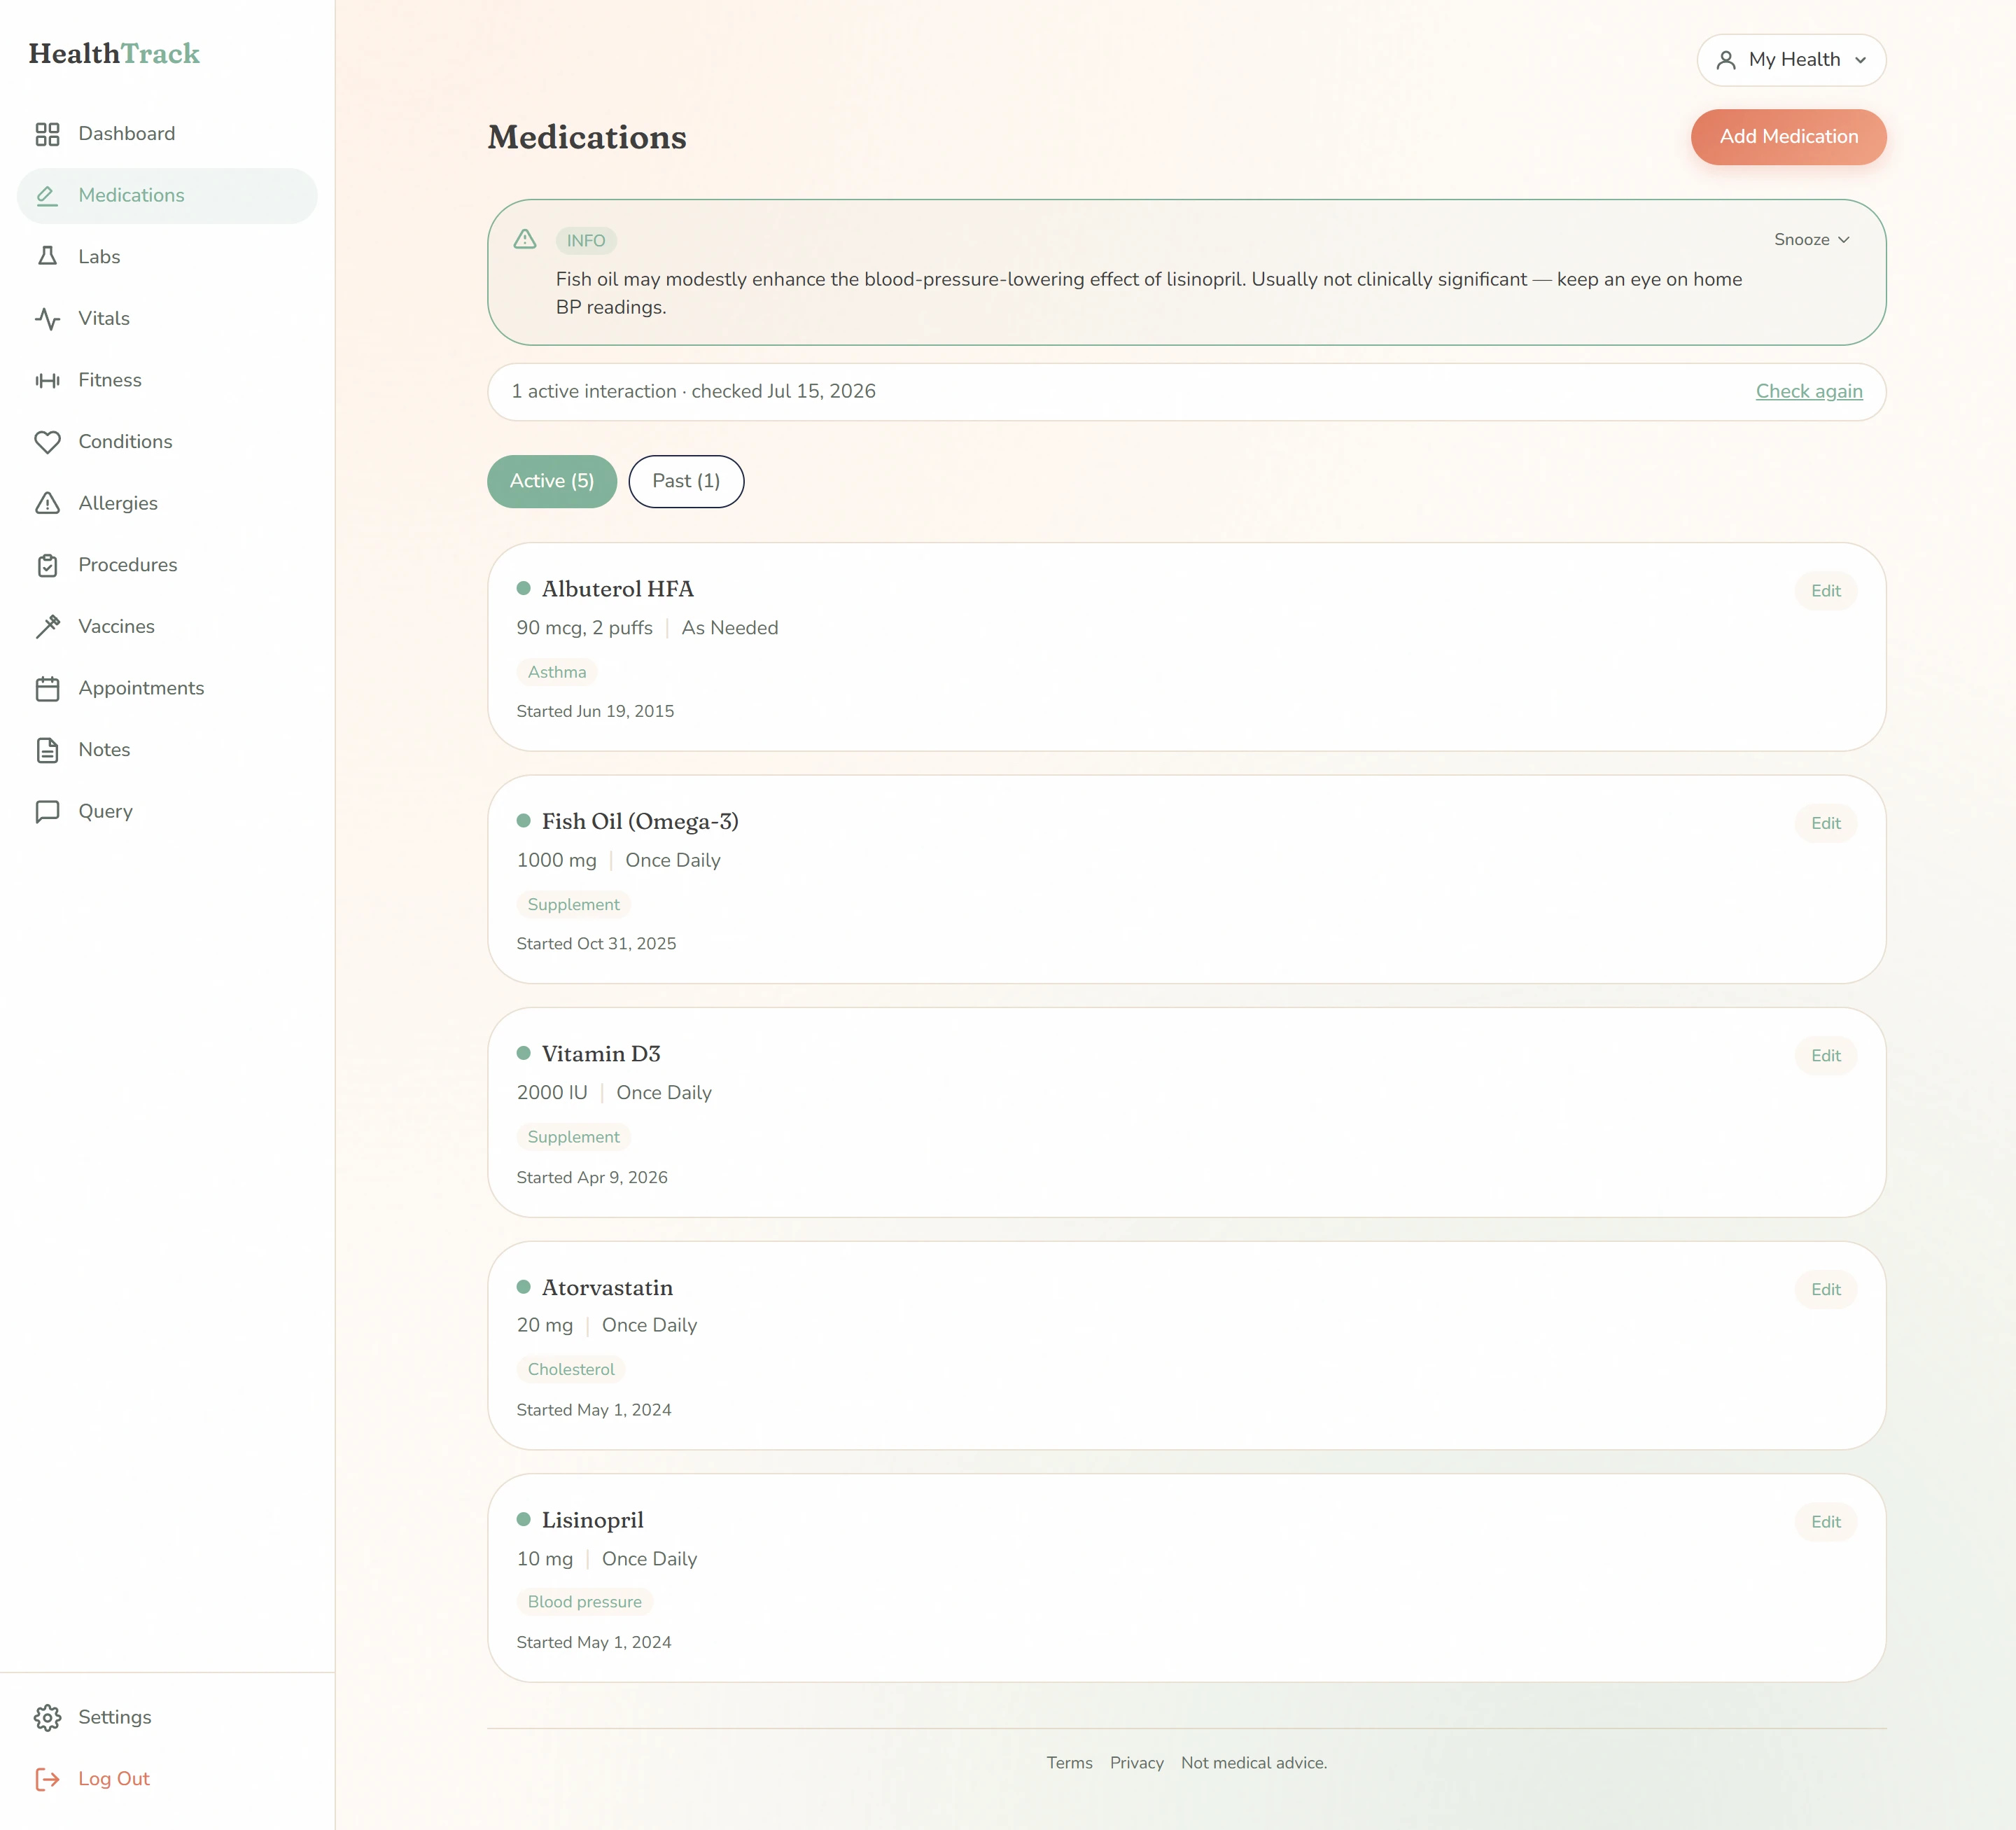Edit the Lisinopril entry
Screen dimensions: 2016x1830
tap(1825, 1522)
